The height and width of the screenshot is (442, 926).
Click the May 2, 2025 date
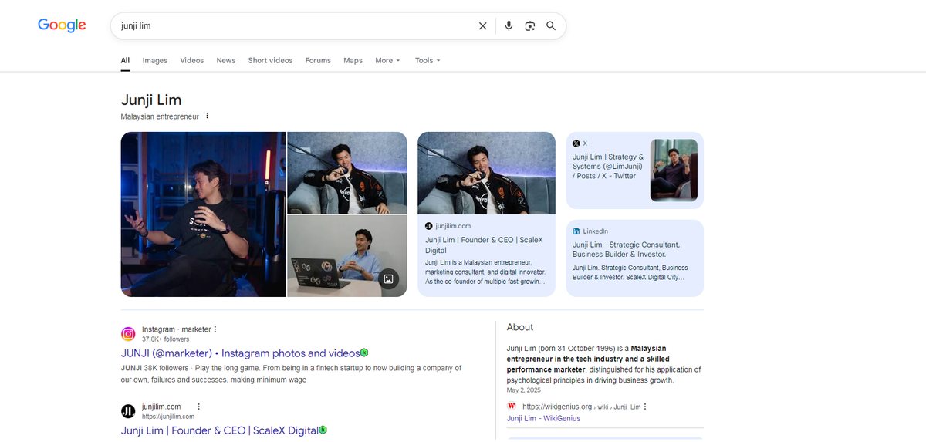coord(523,390)
